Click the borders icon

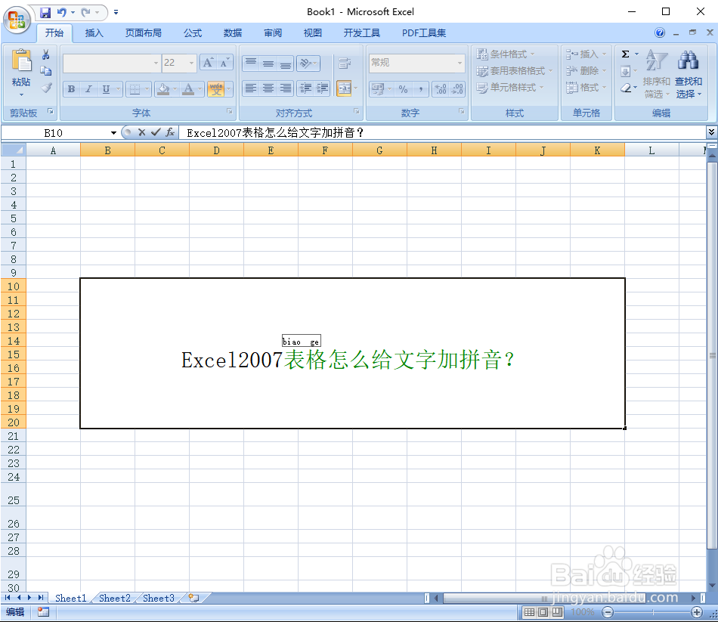(x=135, y=89)
